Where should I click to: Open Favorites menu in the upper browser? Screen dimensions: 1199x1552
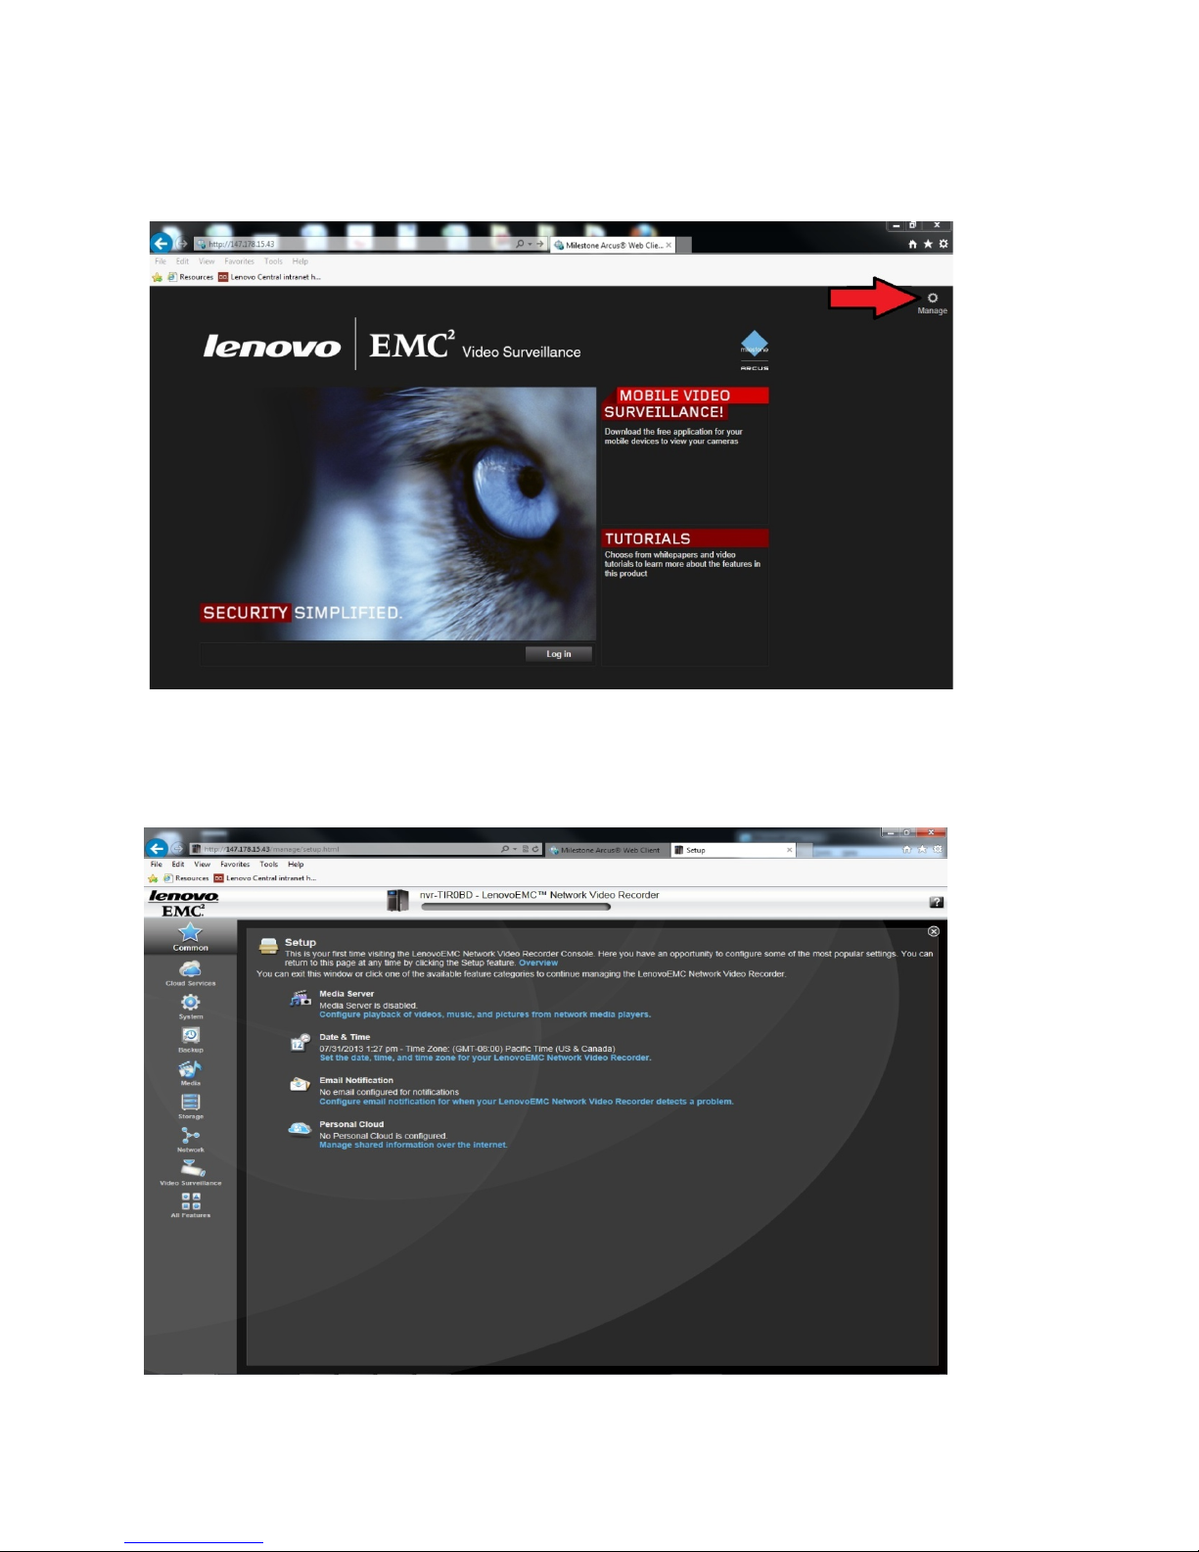(239, 261)
